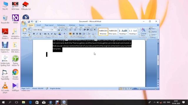This screenshot has width=188, height=105.
Task: Apply the Normal style
Action: coord(103,32)
